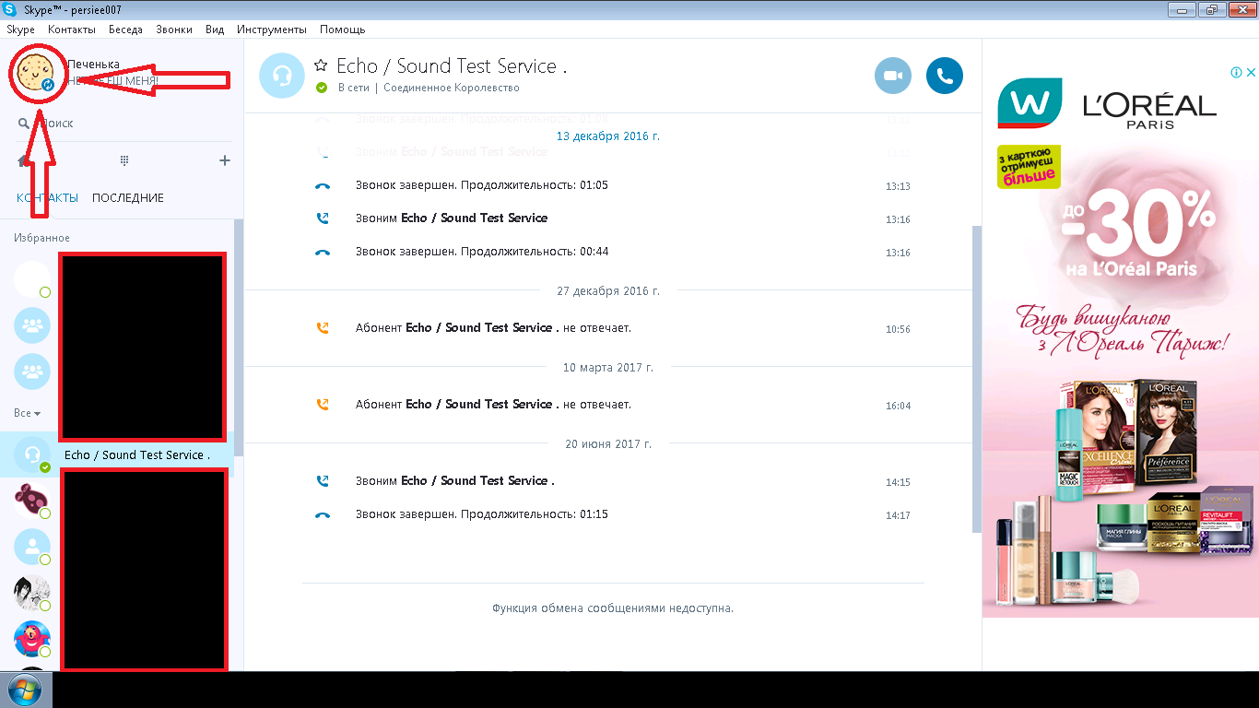Click the ended-call icon next to duration 01:05
The image size is (1259, 708).
323,185
